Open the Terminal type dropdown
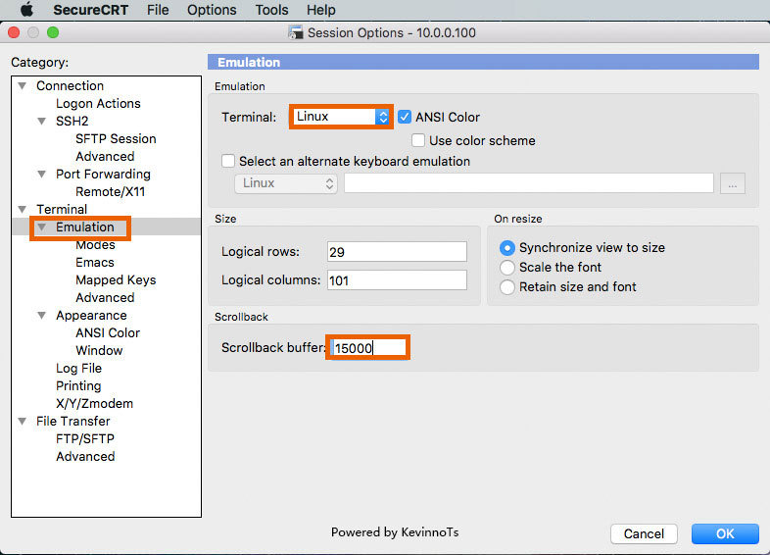 [x=341, y=117]
